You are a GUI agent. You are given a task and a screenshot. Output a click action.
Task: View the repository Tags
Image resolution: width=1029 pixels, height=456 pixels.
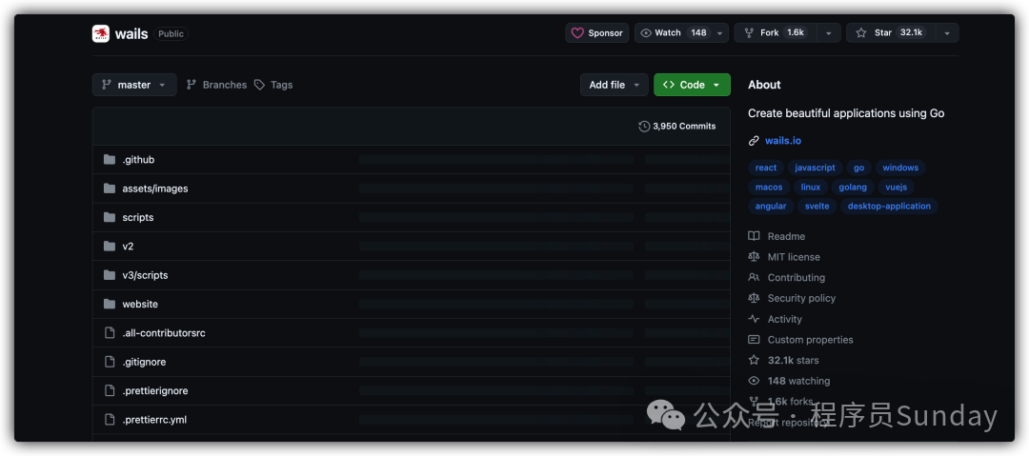pos(273,85)
